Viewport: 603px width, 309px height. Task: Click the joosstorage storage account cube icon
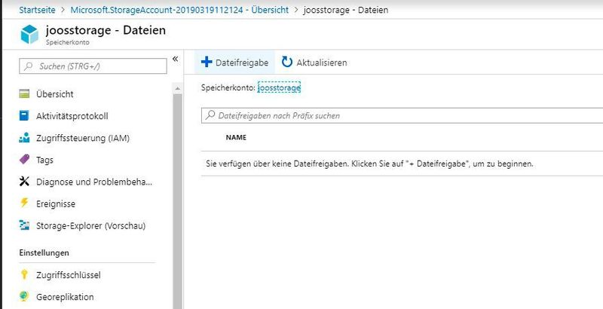[29, 34]
